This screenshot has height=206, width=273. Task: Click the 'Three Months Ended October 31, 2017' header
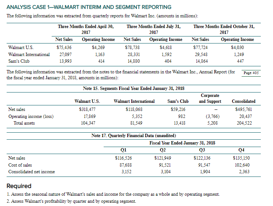pos(224,29)
